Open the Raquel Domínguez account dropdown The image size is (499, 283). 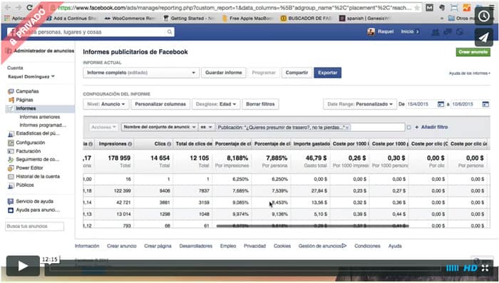[31, 76]
